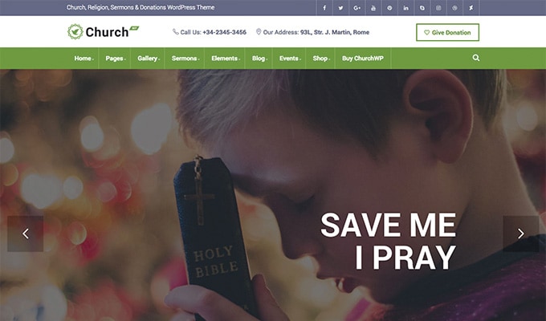
Task: Open the Gallery dropdown menu
Action: (149, 58)
